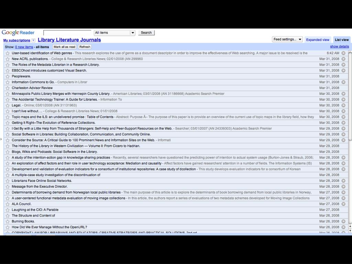
Task: Star the 'Peopleware' item
Action: tap(8, 77)
